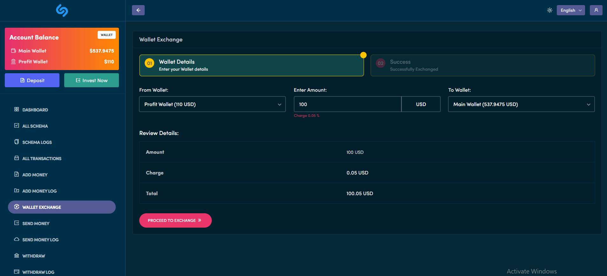The height and width of the screenshot is (276, 607).
Task: Click the Add Money file icon
Action: (x=17, y=174)
